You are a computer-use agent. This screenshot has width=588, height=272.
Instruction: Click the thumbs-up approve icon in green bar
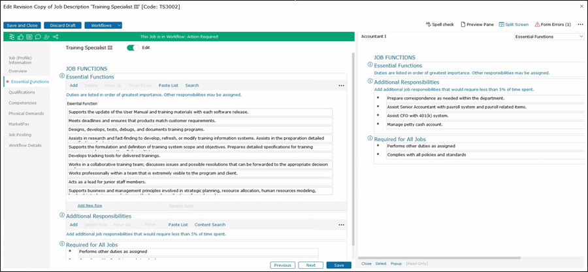pos(21,37)
